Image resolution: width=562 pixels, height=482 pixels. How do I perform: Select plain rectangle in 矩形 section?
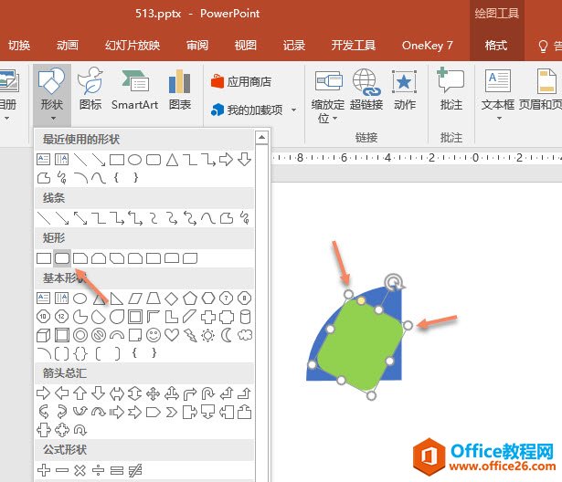coord(44,258)
